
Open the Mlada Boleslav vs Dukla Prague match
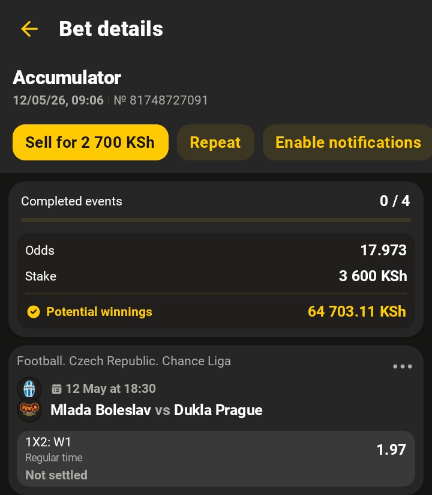click(x=157, y=410)
